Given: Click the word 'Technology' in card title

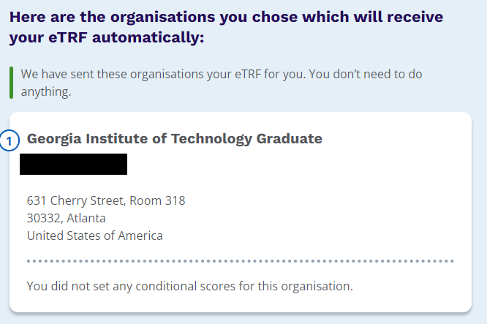Looking at the screenshot, I should 211,139.
